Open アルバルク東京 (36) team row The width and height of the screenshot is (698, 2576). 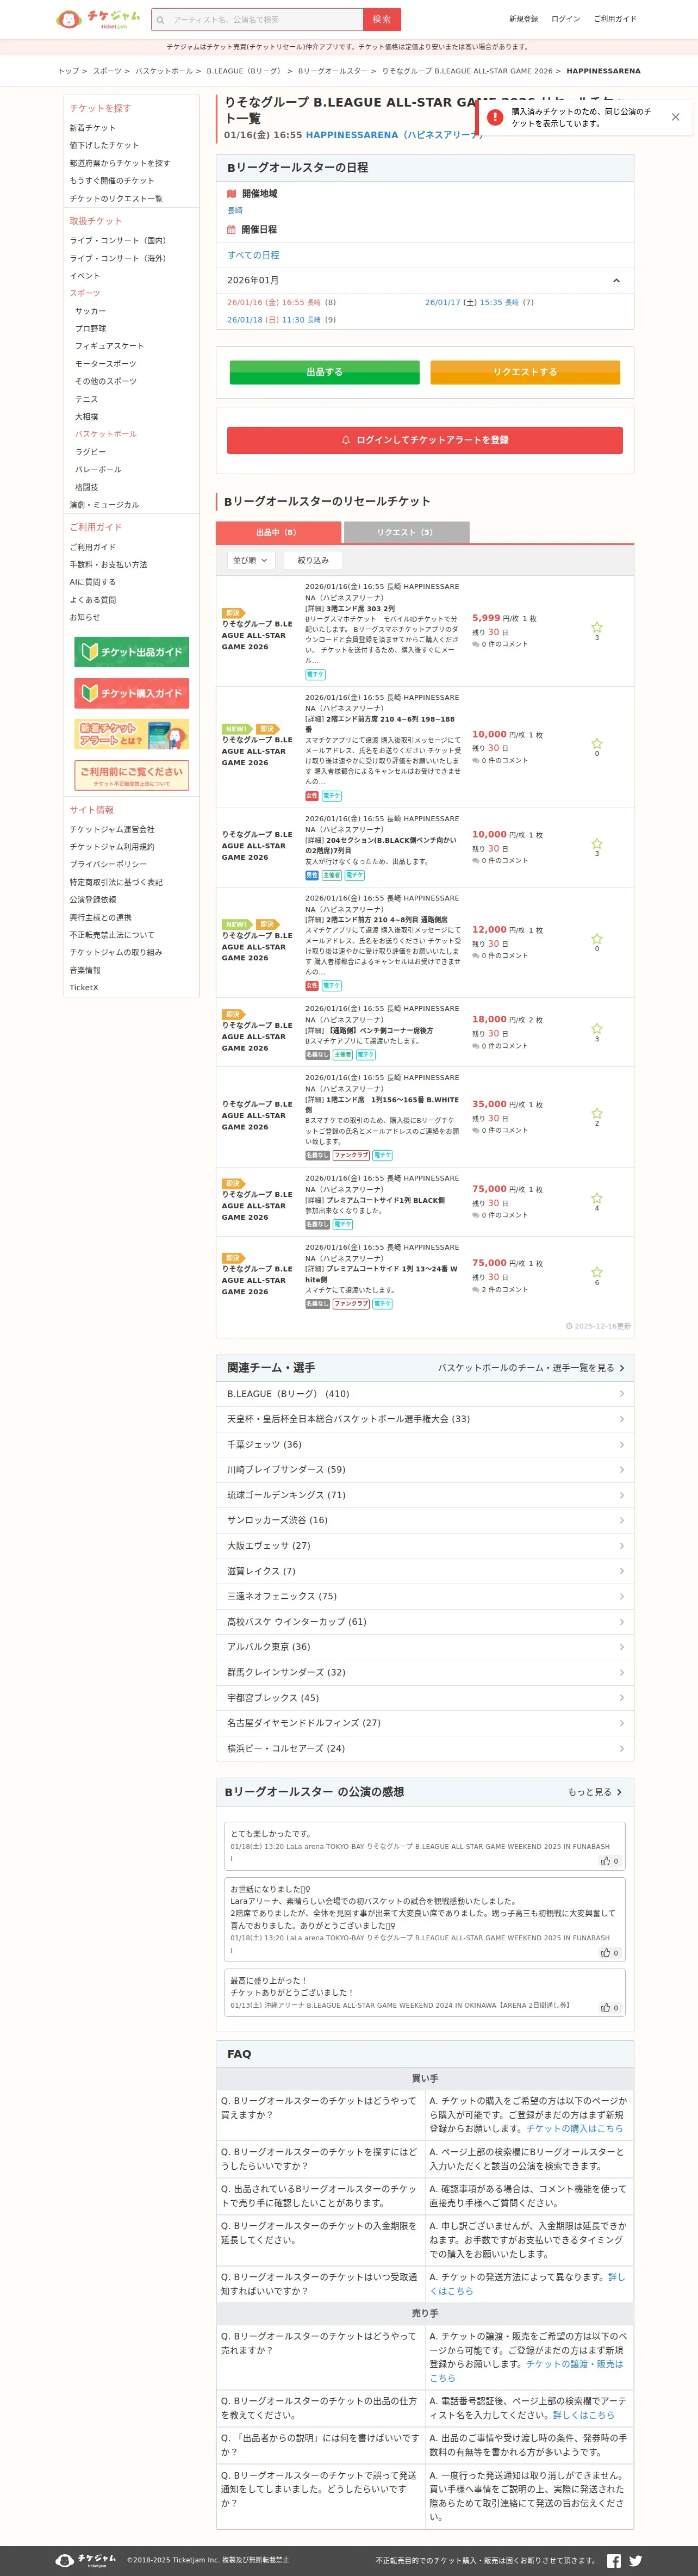425,1646
